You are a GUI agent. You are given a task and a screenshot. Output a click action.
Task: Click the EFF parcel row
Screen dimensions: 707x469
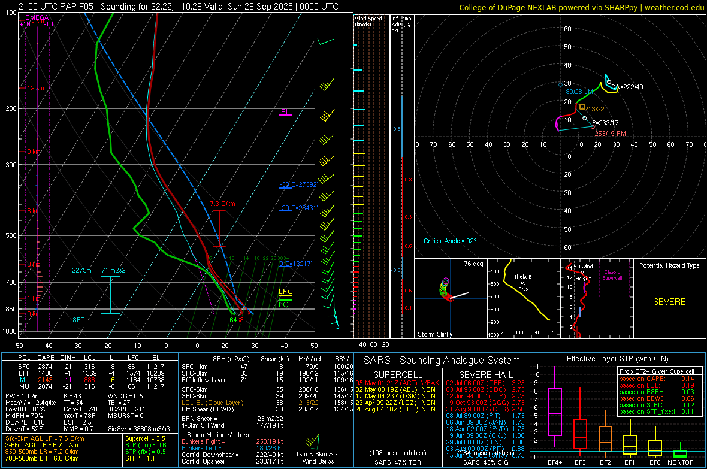click(x=91, y=373)
